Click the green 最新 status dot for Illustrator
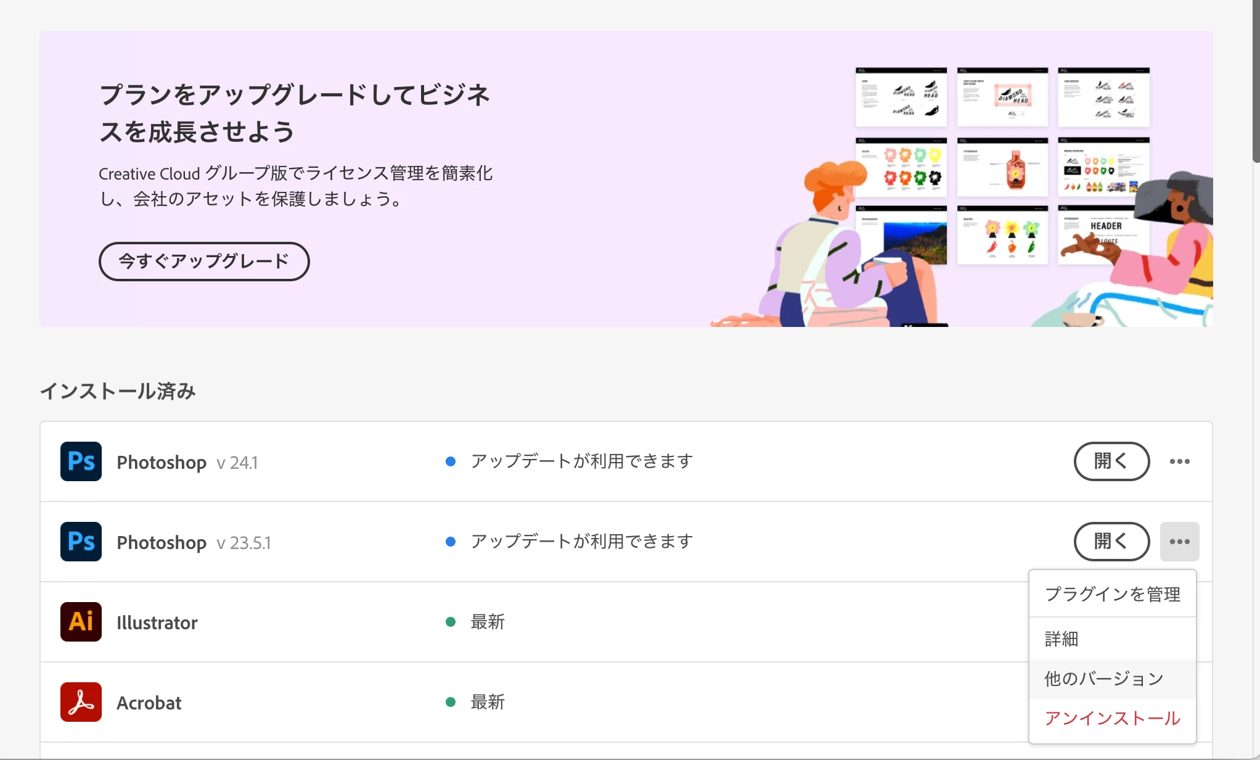The width and height of the screenshot is (1260, 760). tap(451, 622)
